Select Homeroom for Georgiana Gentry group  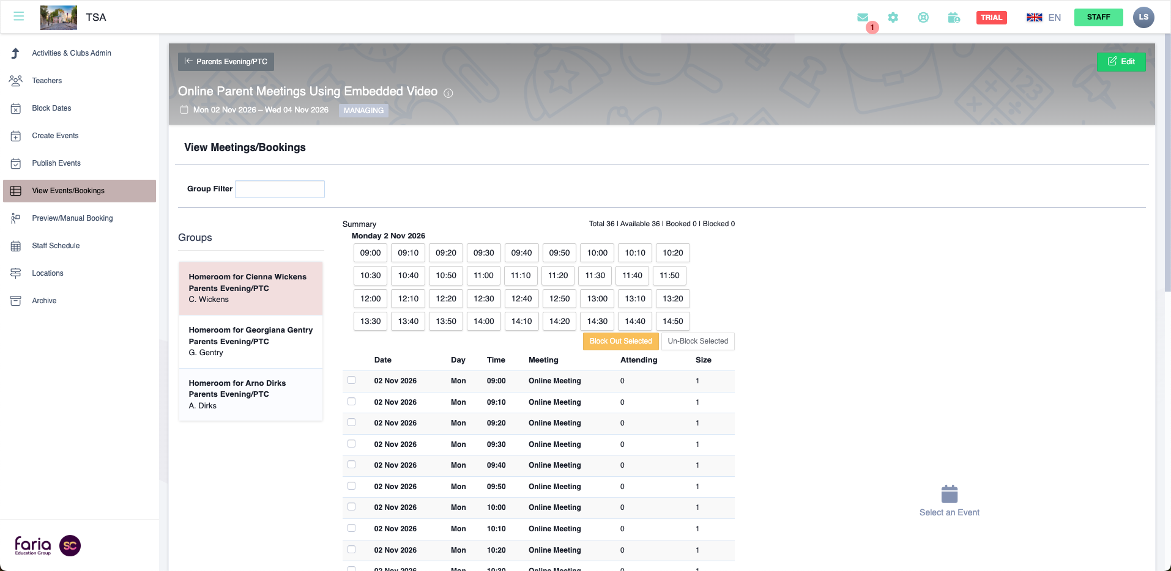(251, 341)
